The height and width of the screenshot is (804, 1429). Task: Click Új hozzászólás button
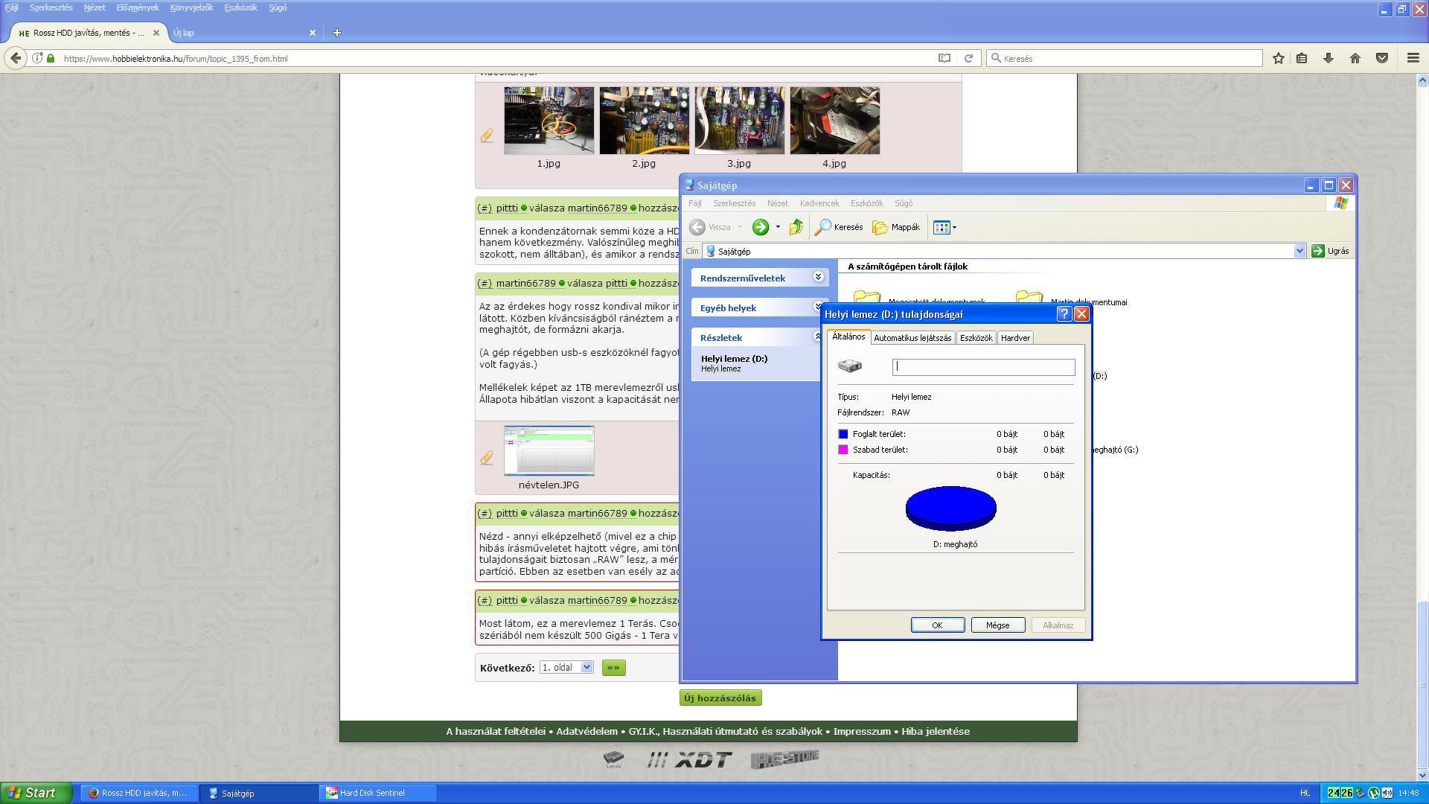pyautogui.click(x=720, y=698)
